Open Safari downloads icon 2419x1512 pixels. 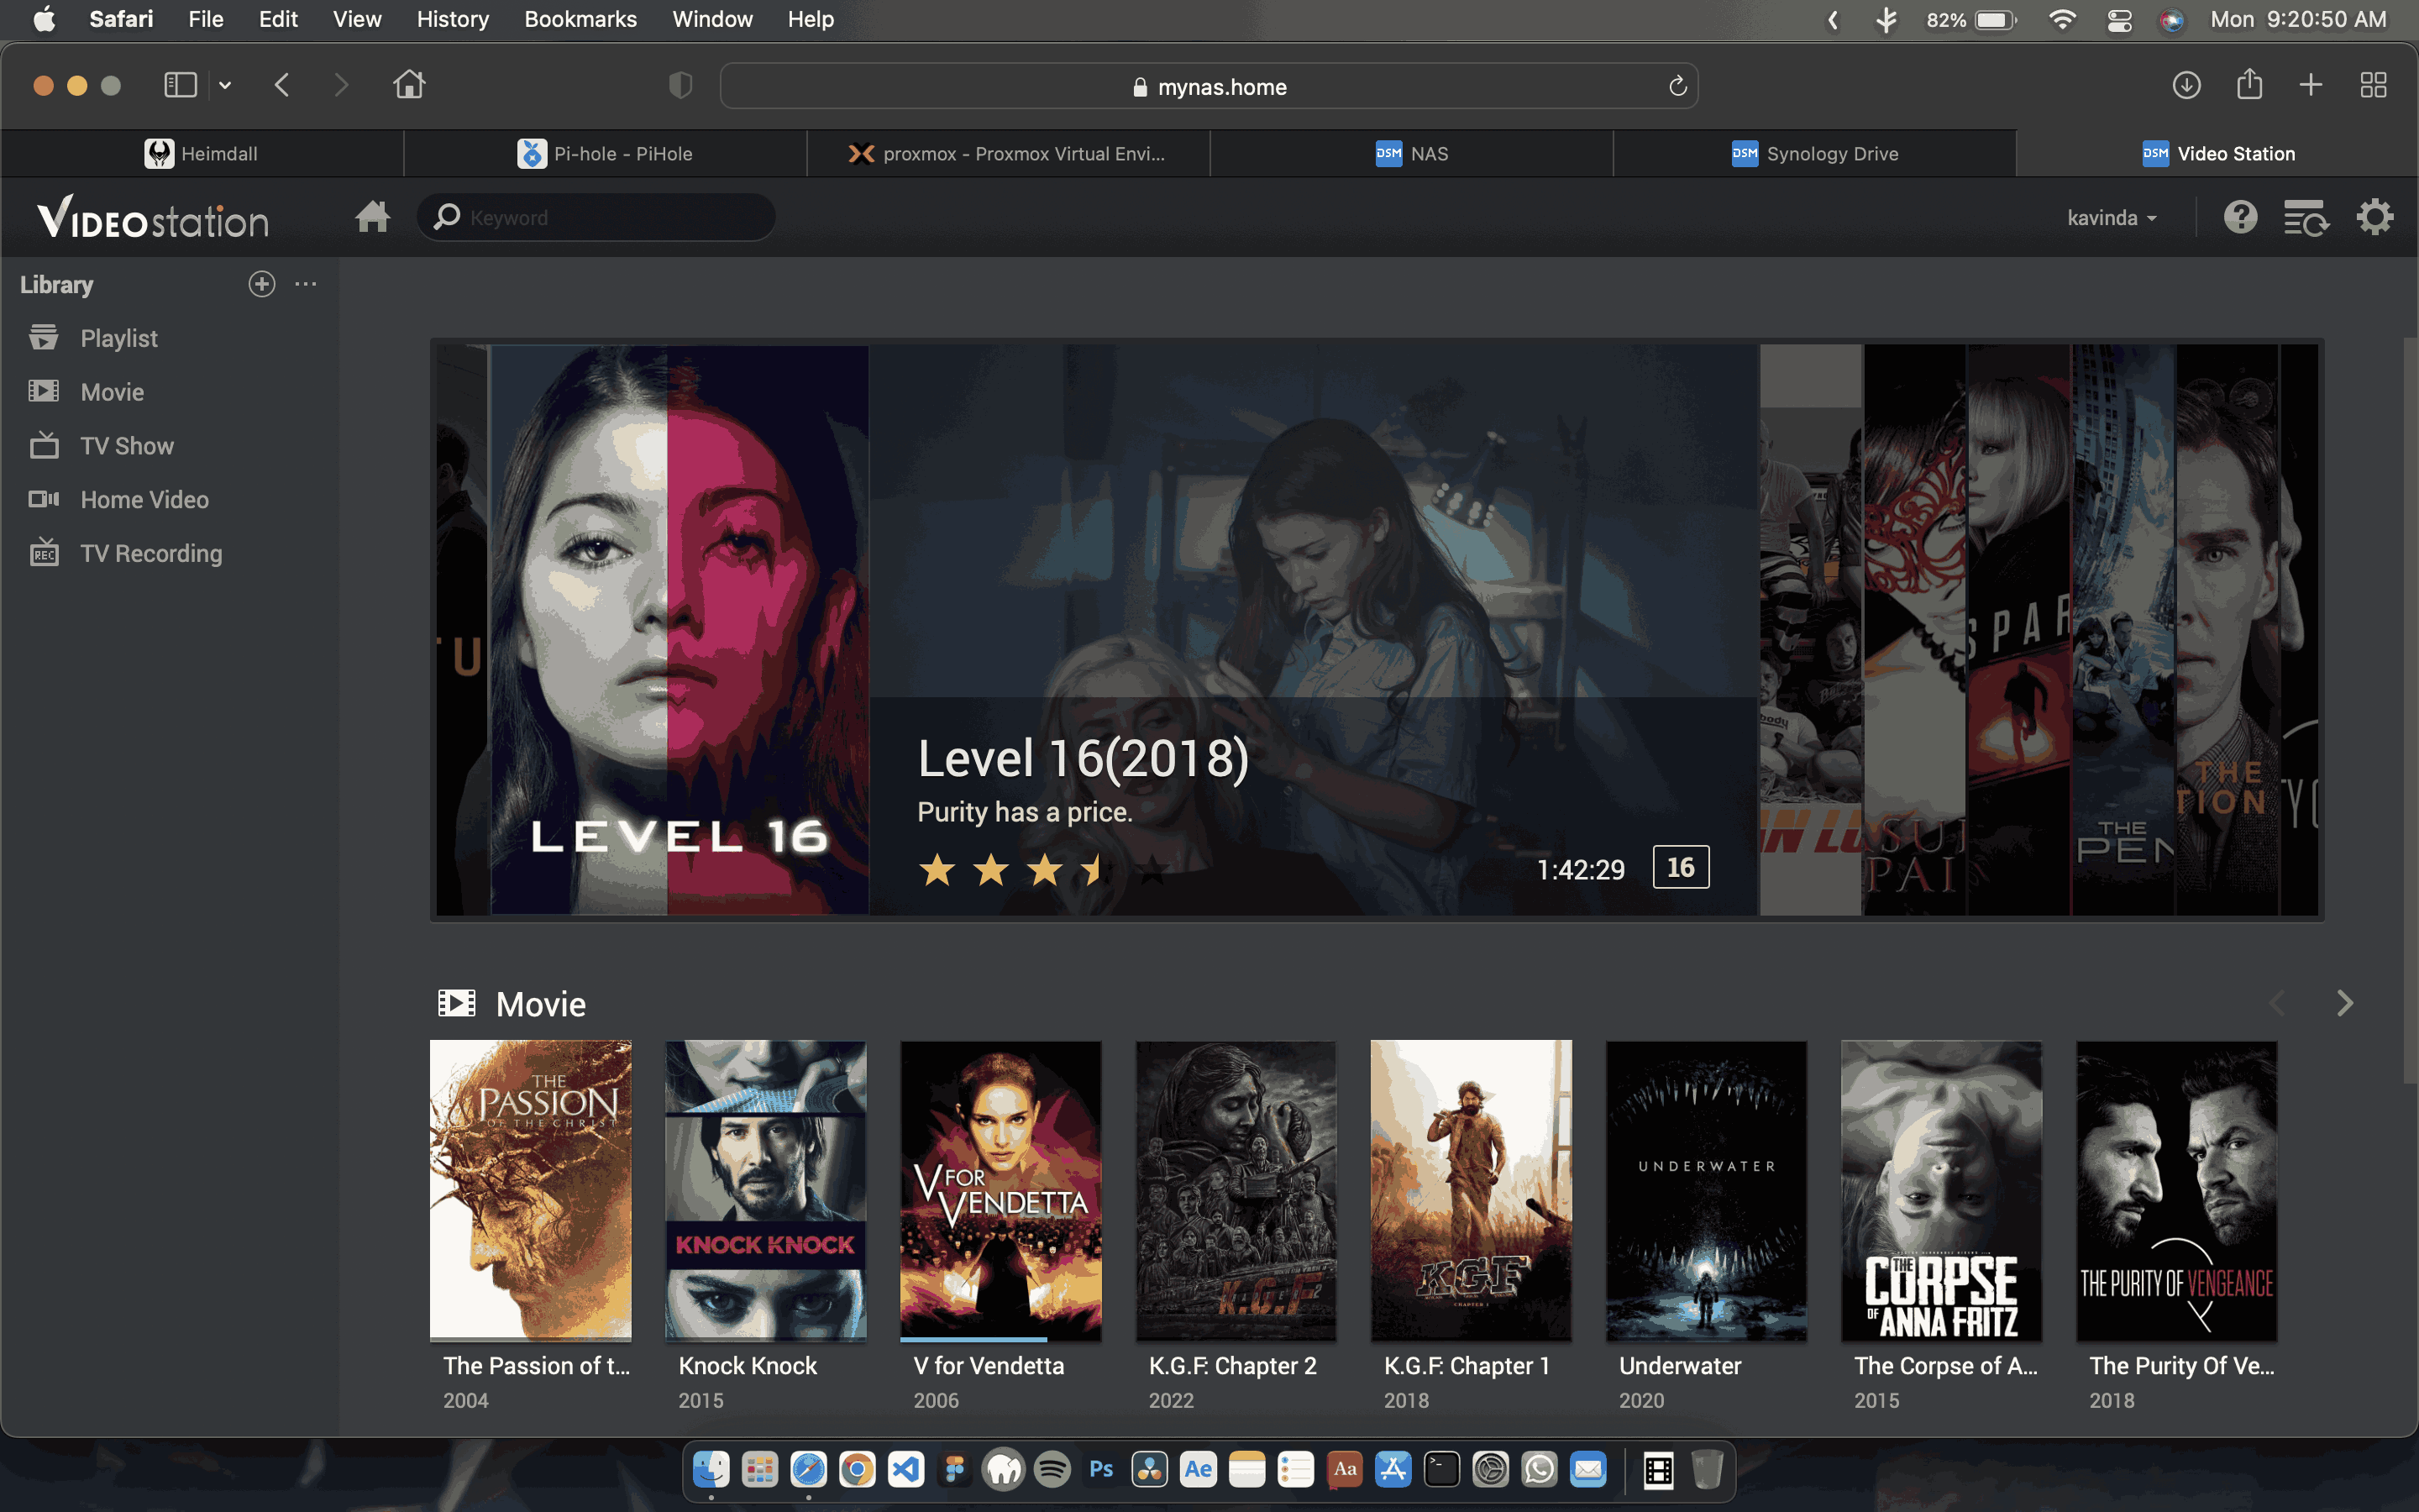click(x=2186, y=85)
